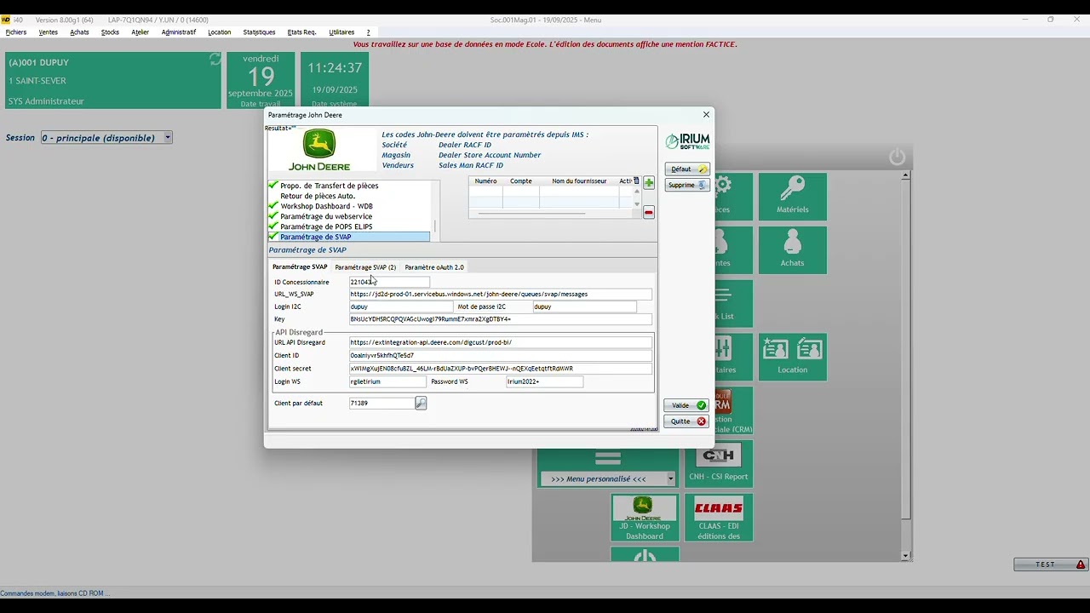Screen dimensions: 1090x613
Task: Click the Matériels tile in main menu
Action: click(x=793, y=197)
